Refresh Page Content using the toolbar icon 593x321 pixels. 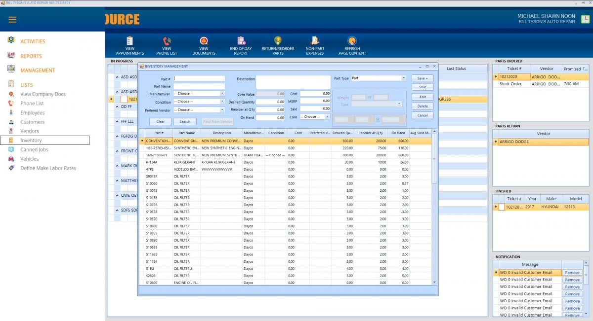[x=351, y=44]
